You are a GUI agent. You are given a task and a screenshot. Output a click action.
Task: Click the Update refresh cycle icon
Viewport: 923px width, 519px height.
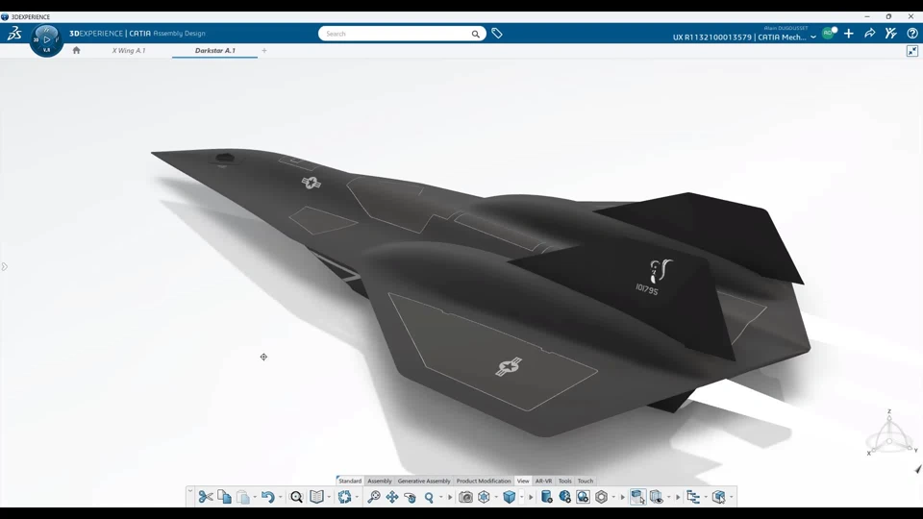coord(345,497)
